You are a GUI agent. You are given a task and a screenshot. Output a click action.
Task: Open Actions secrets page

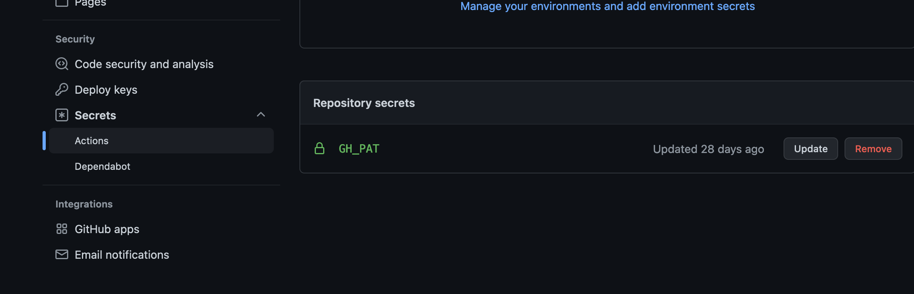[x=92, y=141]
